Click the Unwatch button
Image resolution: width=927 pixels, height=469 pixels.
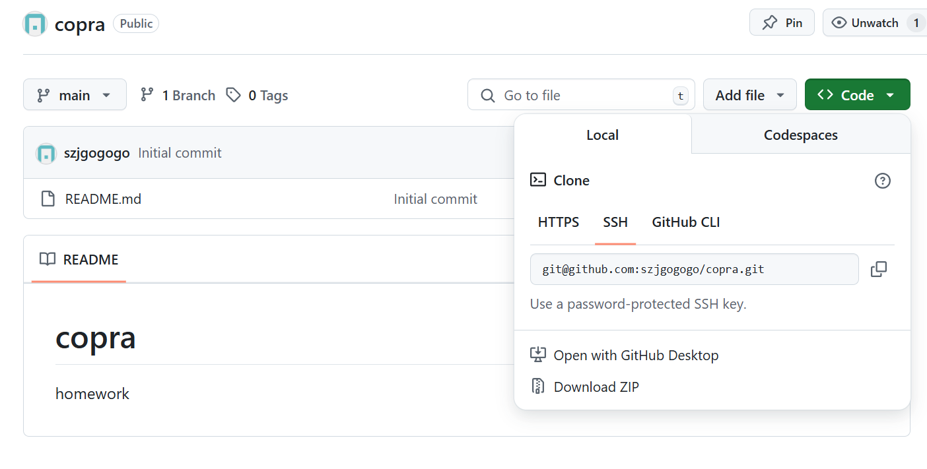point(874,22)
